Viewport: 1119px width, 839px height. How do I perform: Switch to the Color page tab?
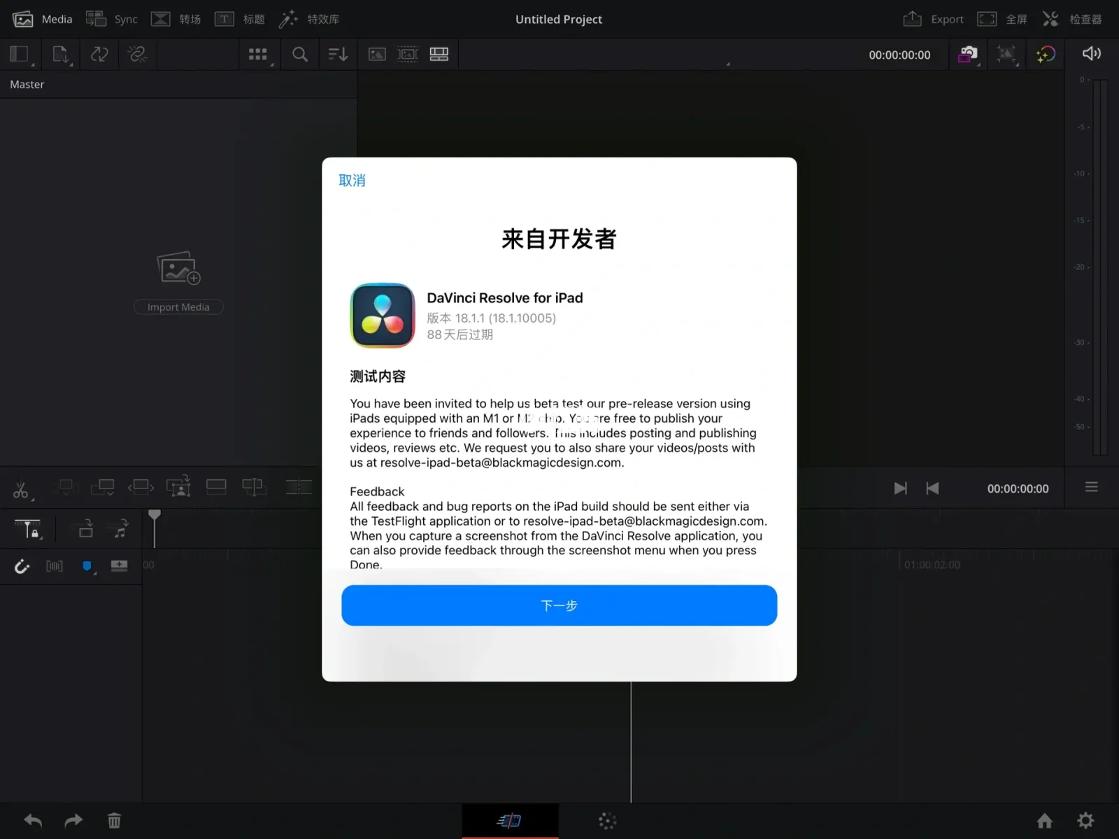click(607, 821)
